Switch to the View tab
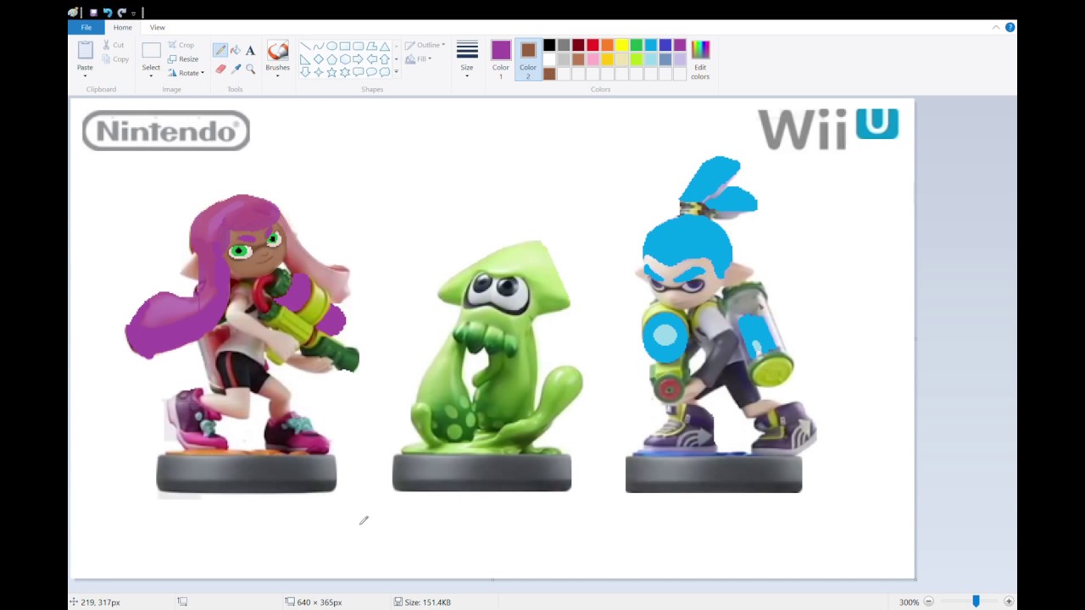 (x=158, y=27)
